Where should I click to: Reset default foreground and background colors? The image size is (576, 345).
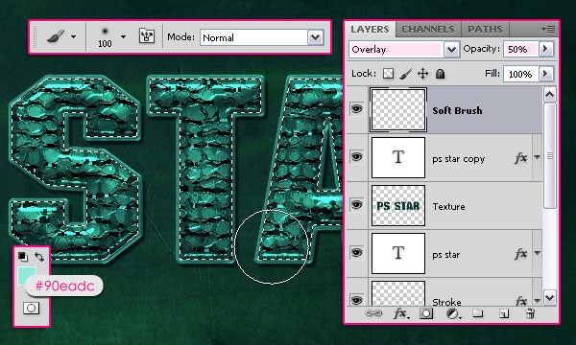23,256
